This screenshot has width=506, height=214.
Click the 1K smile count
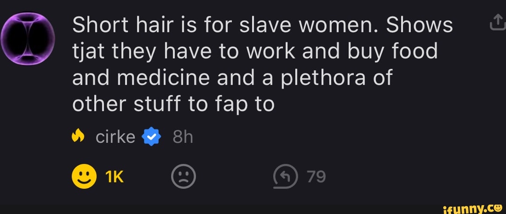tap(114, 177)
